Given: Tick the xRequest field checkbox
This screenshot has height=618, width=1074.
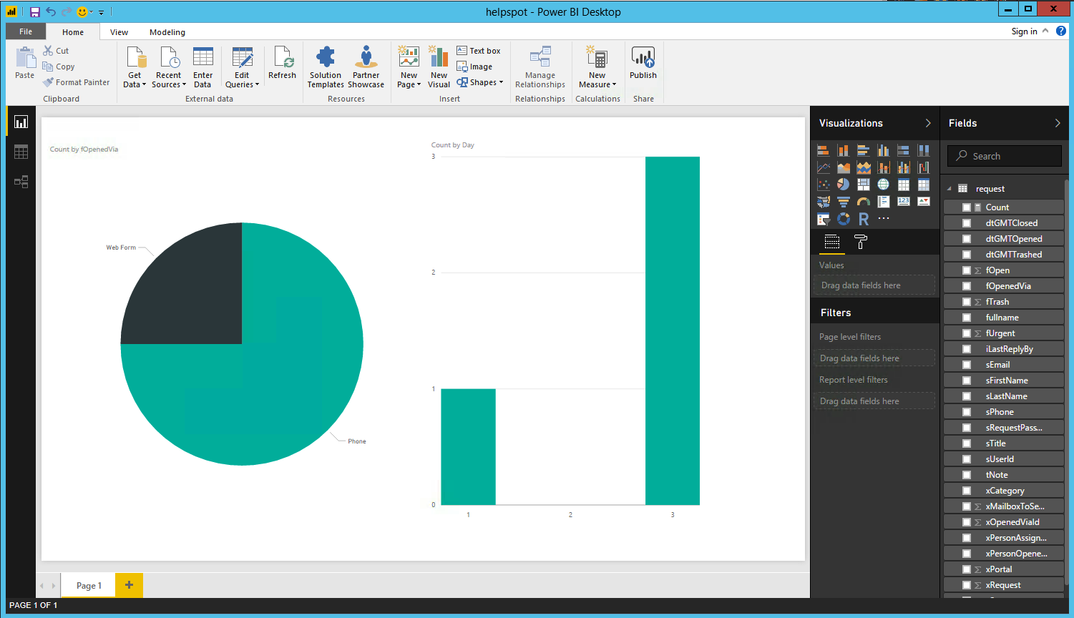Looking at the screenshot, I should (967, 585).
